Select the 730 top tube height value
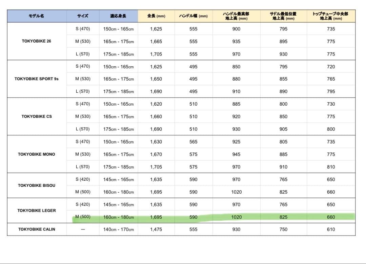Screen dimensions: 366x264 331,104
